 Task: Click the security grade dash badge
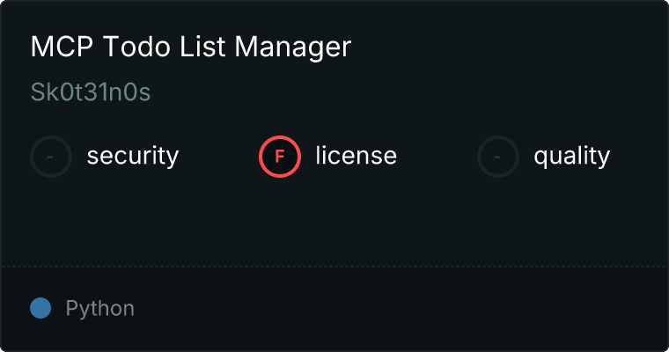pyautogui.click(x=51, y=157)
